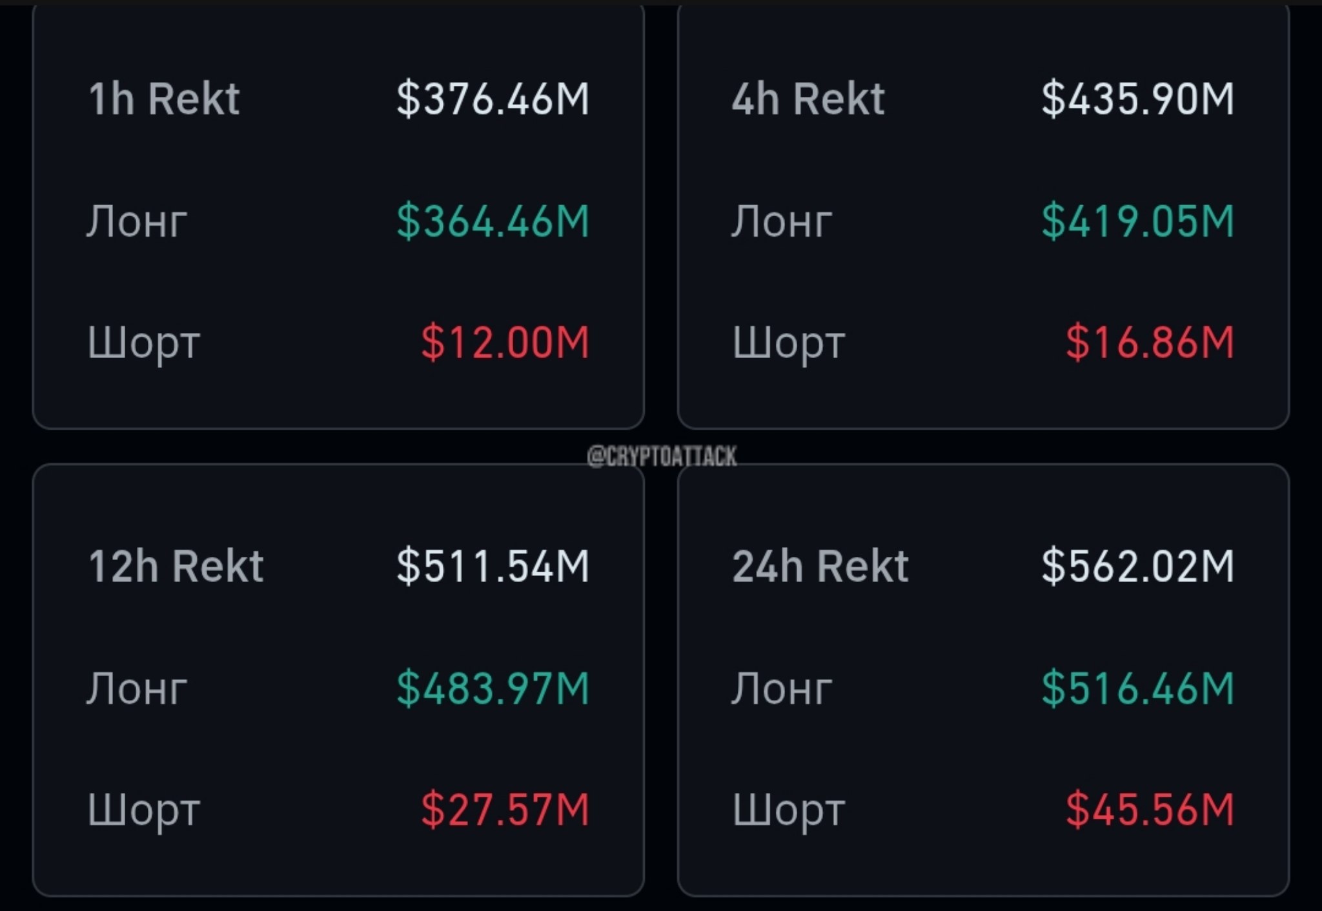The height and width of the screenshot is (911, 1322).
Task: Click the 1h Rekt label
Action: click(164, 100)
